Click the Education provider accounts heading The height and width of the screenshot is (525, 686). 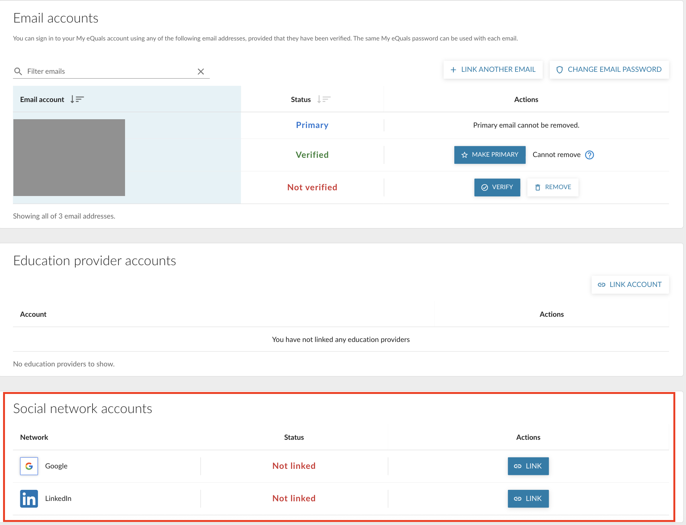pyautogui.click(x=94, y=261)
